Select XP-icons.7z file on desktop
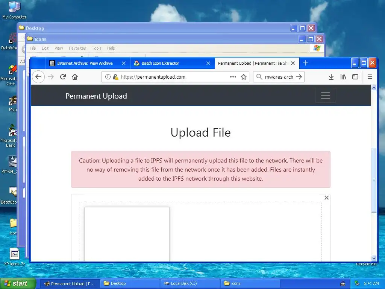385x289 pixels. (x=15, y=257)
